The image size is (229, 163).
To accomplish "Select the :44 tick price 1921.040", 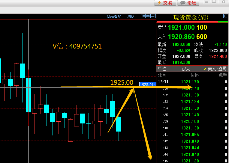I will (x=190, y=154).
